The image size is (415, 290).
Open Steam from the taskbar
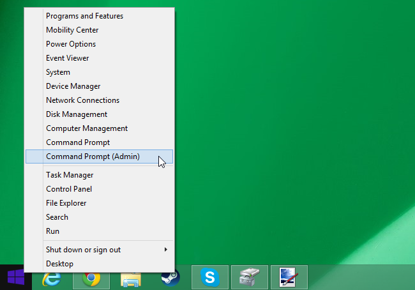(170, 278)
